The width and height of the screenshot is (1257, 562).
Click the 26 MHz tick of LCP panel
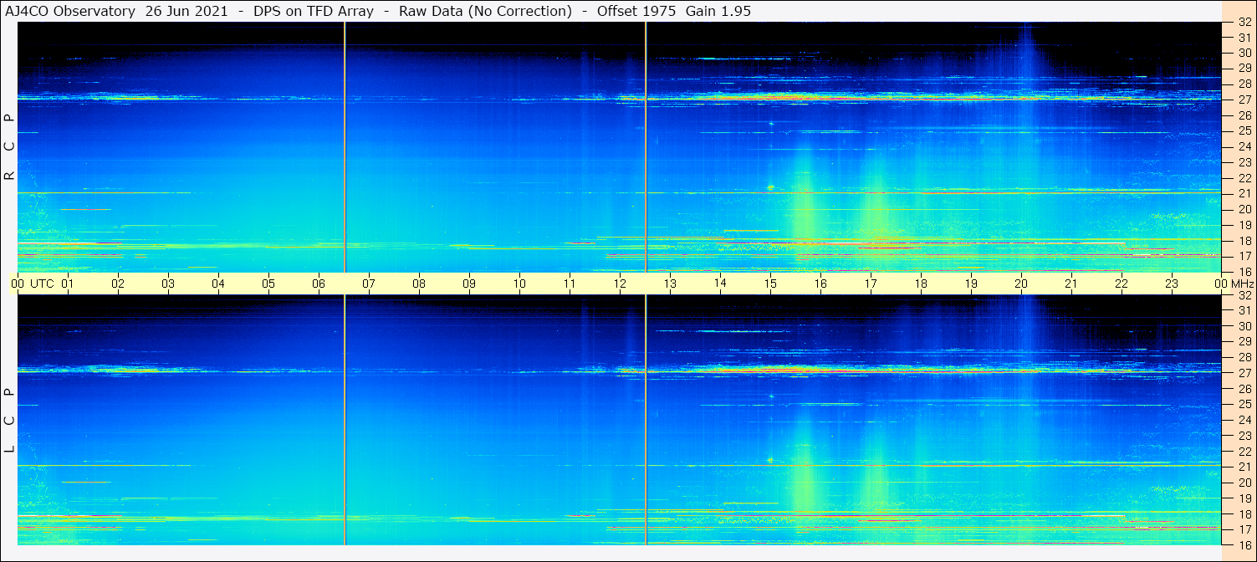(1244, 388)
